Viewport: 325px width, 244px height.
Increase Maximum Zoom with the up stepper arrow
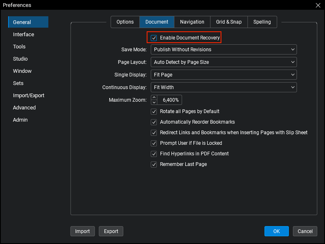point(154,98)
